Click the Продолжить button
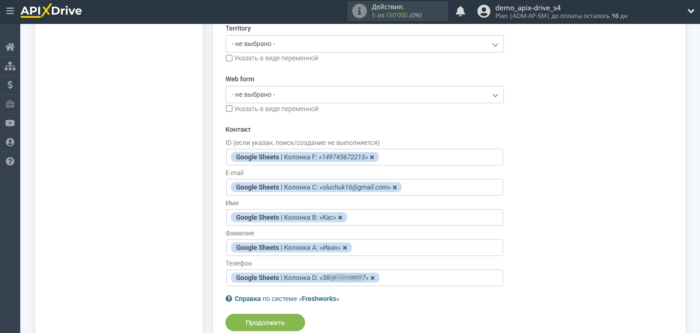Screen dimensions: 700x333 pos(265,323)
